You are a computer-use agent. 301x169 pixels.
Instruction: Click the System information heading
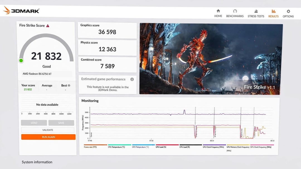coord(37,162)
